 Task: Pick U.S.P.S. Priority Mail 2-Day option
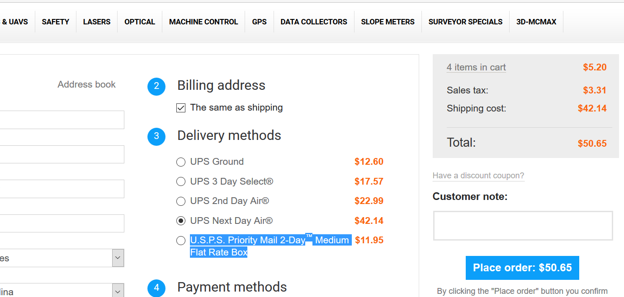tap(181, 241)
